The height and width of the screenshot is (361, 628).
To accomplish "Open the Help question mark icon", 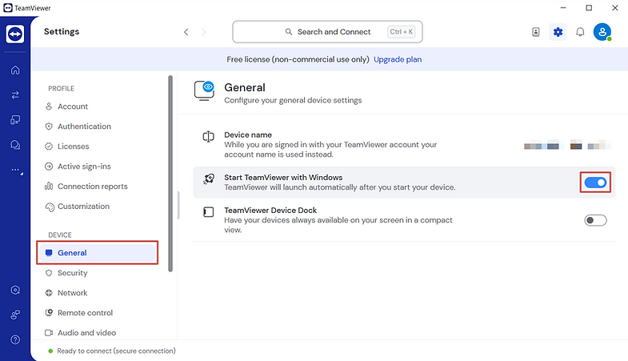I will (15, 339).
